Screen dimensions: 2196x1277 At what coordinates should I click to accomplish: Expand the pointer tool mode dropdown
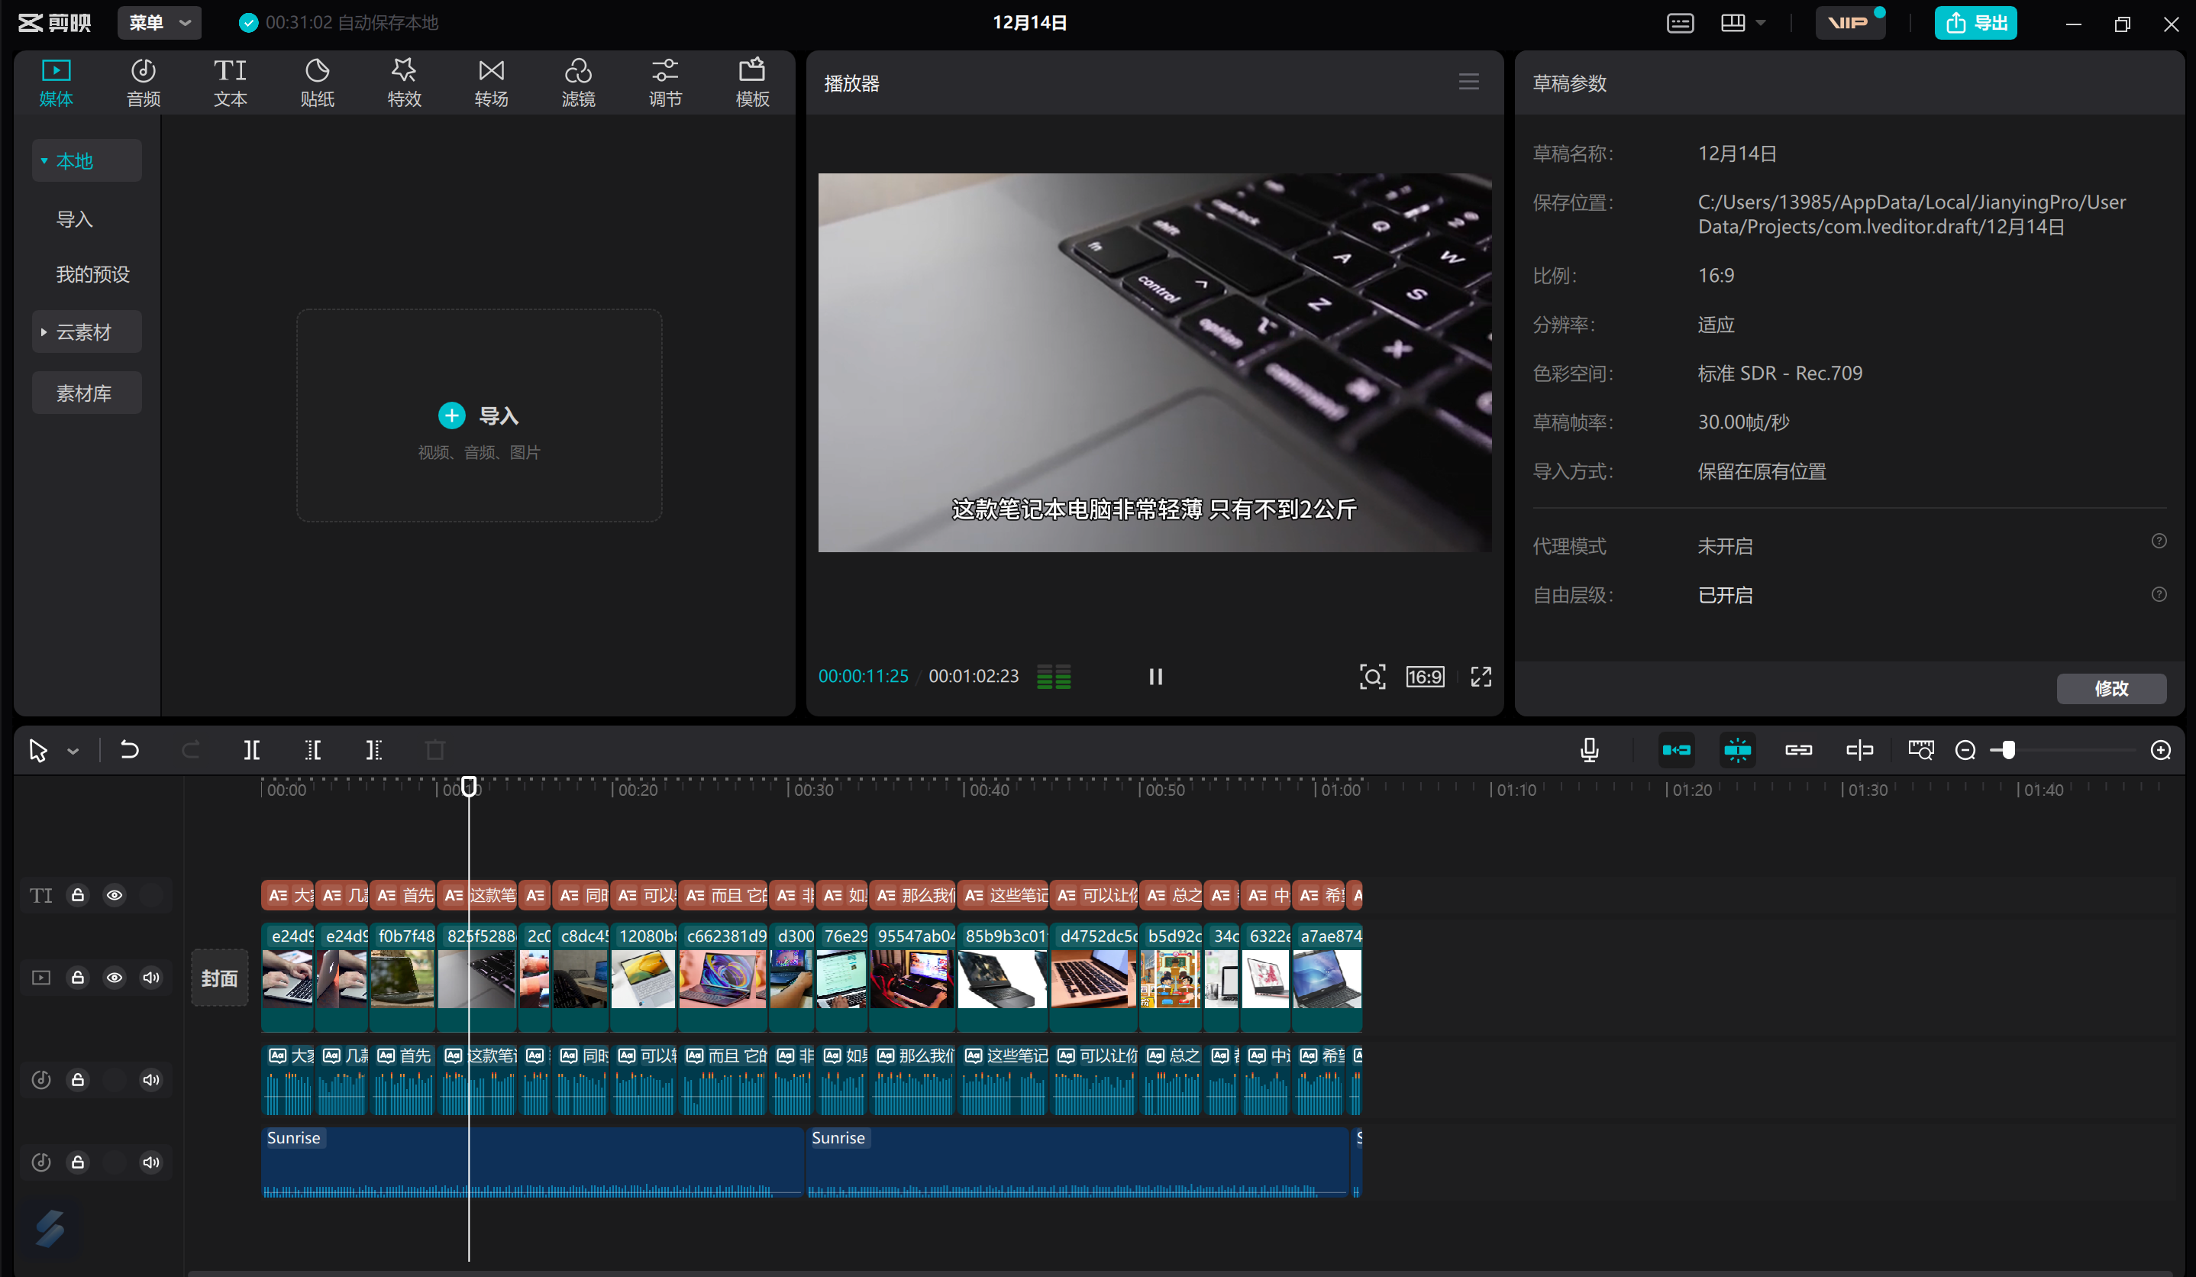click(x=73, y=751)
